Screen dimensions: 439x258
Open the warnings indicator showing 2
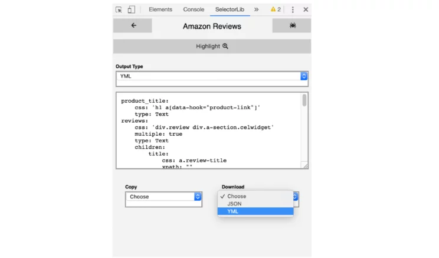[x=276, y=9]
